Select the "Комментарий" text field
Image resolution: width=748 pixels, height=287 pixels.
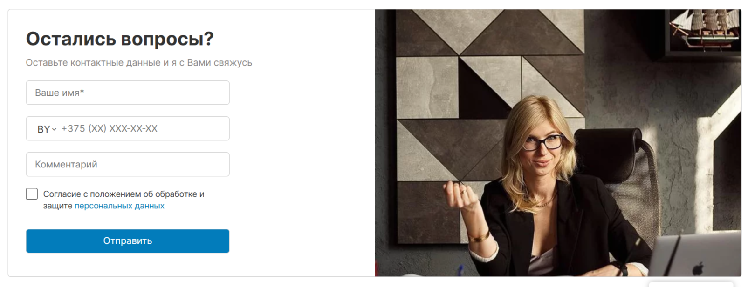click(x=128, y=164)
